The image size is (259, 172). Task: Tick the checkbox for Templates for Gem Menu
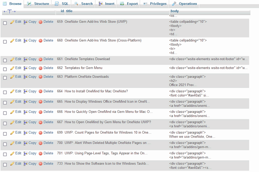(x=5, y=69)
